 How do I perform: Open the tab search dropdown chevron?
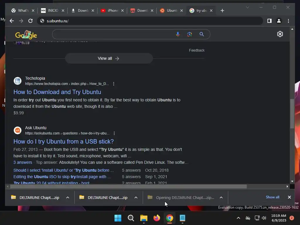click(x=247, y=7)
